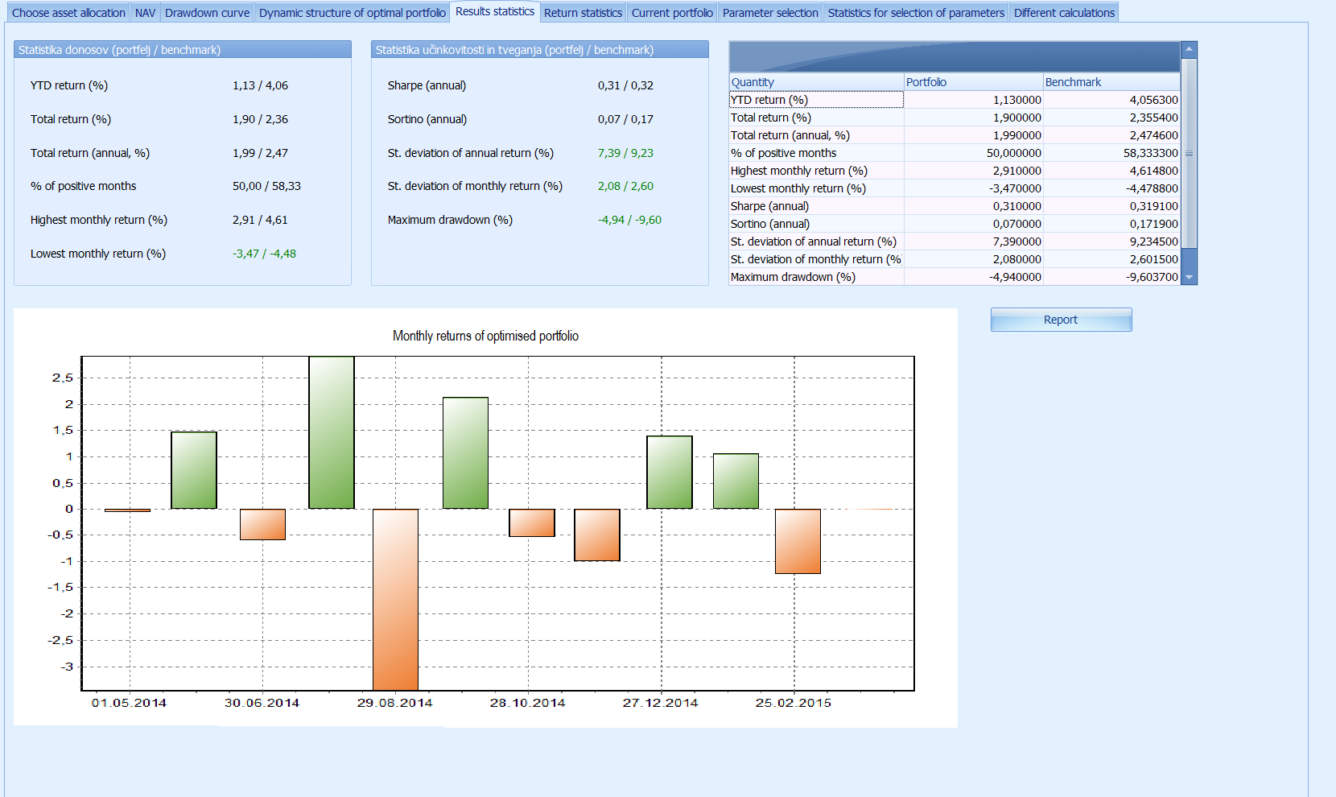Click the Portfolio column header
This screenshot has width=1336, height=797.
(973, 82)
